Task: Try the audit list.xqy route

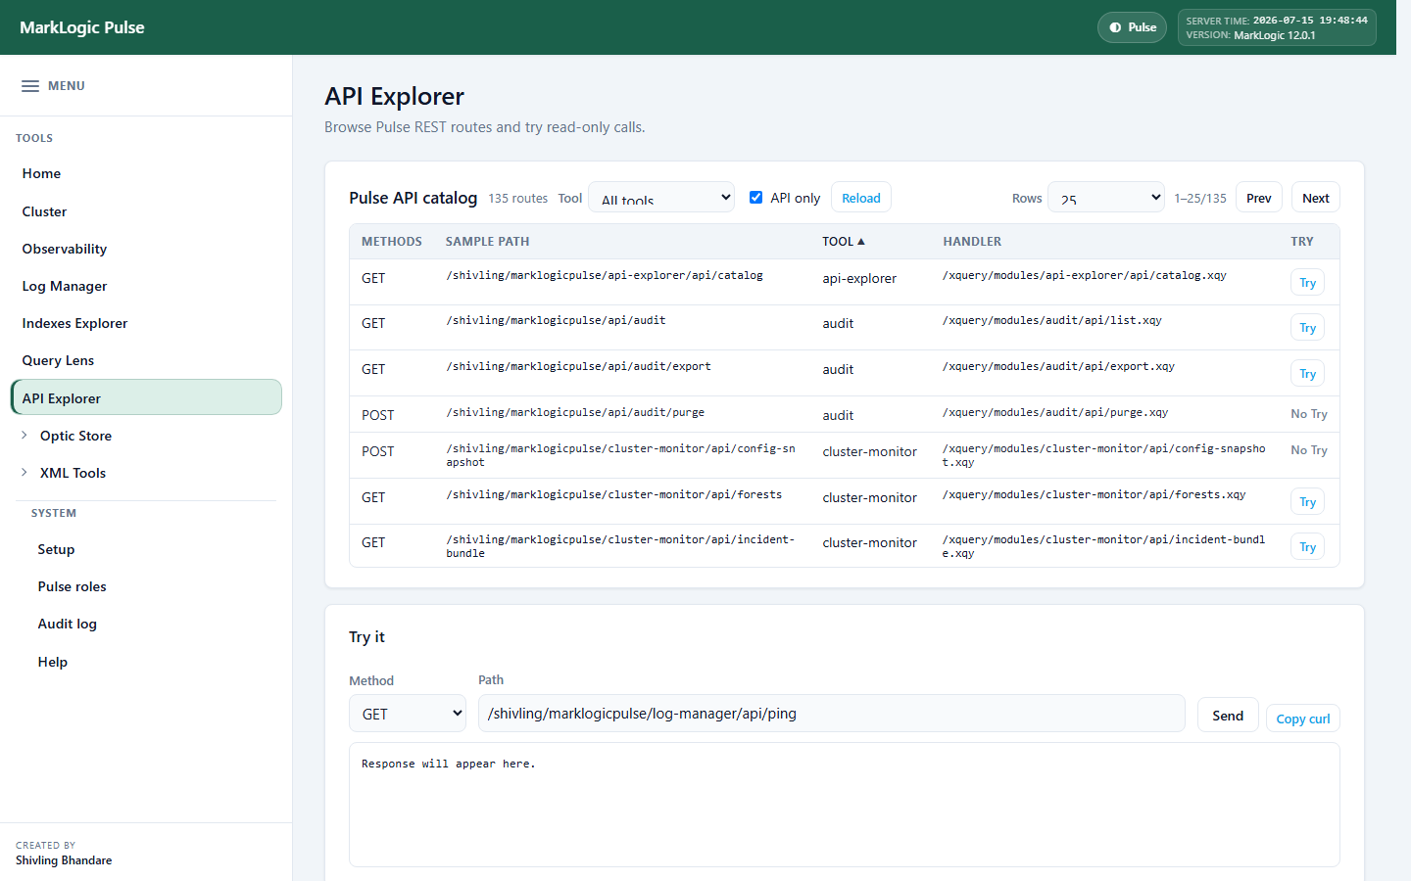Action: (1307, 327)
